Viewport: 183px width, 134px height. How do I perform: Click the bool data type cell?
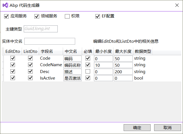(x=139, y=78)
